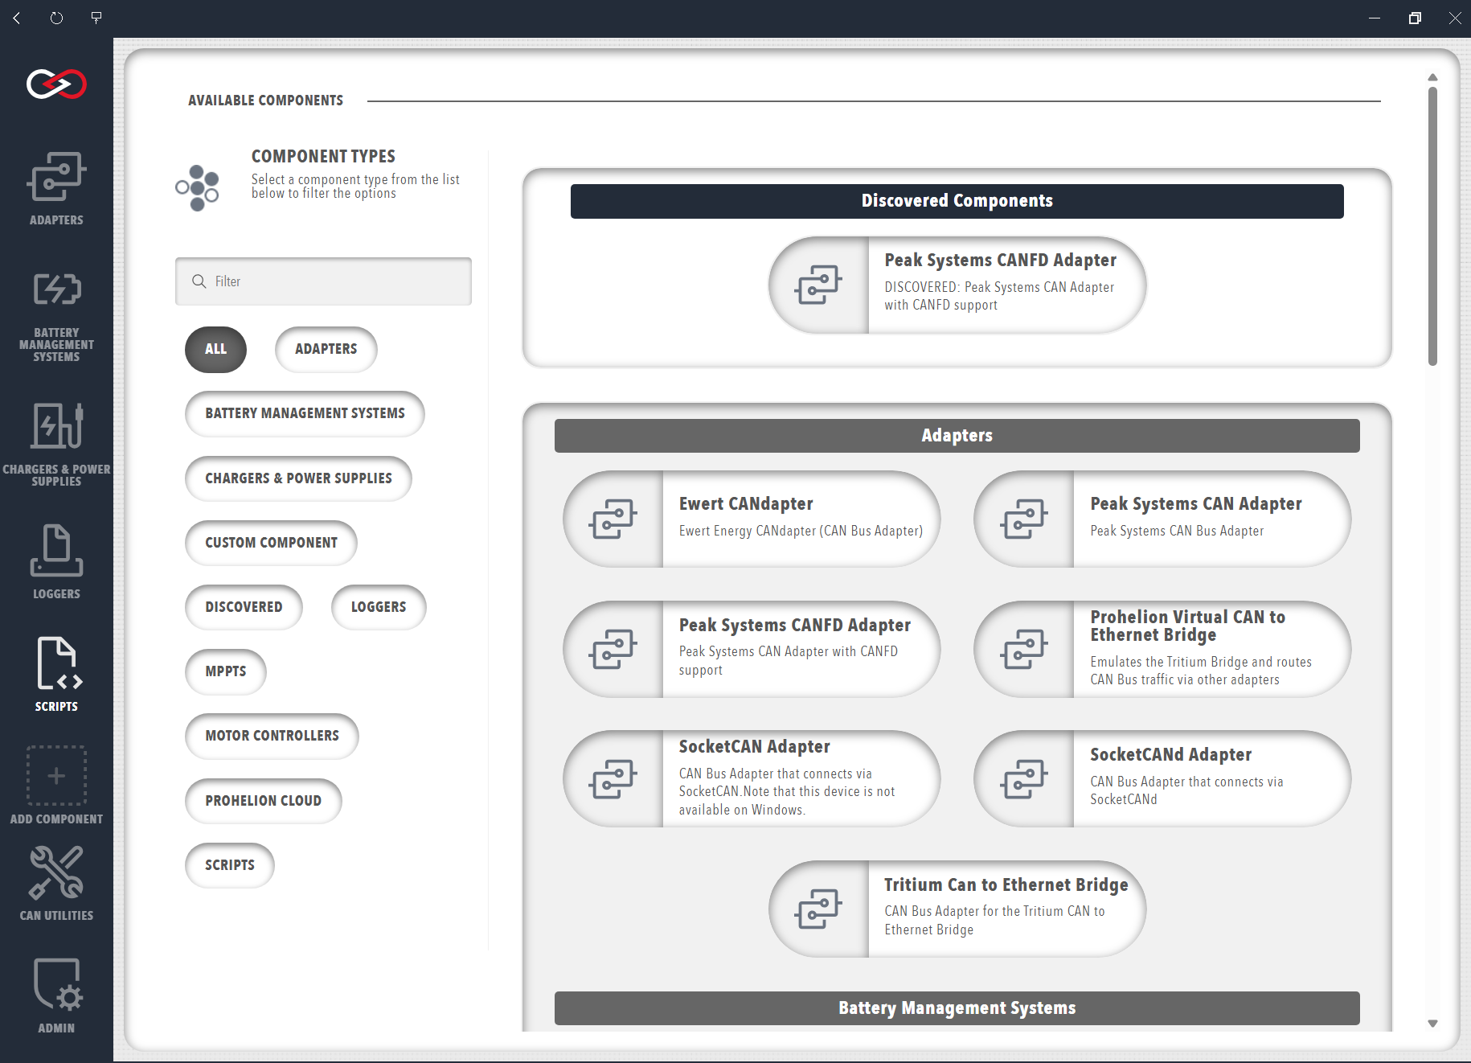Click the pin icon in title bar
The height and width of the screenshot is (1063, 1471).
[x=96, y=18]
